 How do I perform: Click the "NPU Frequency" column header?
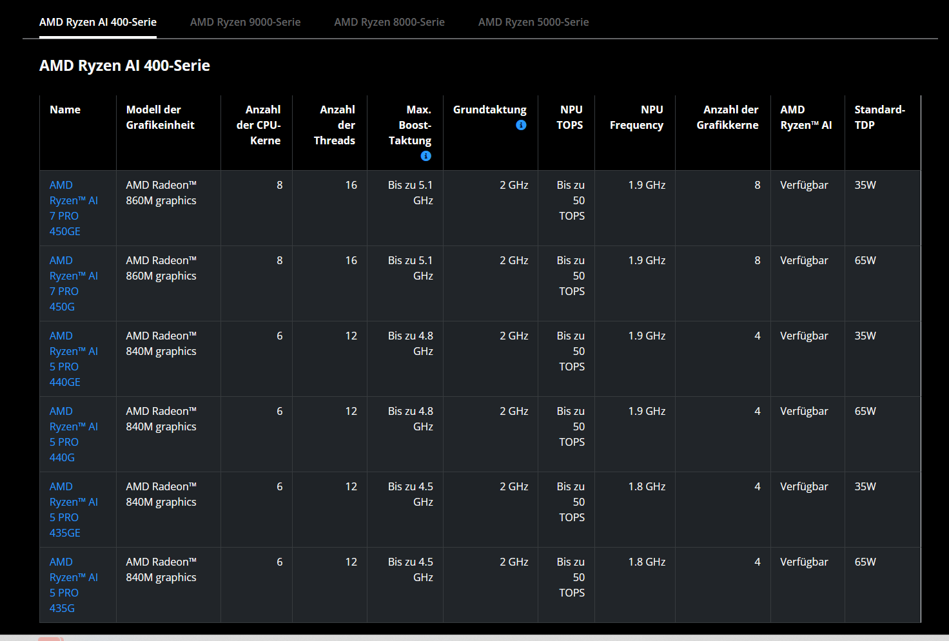click(637, 117)
